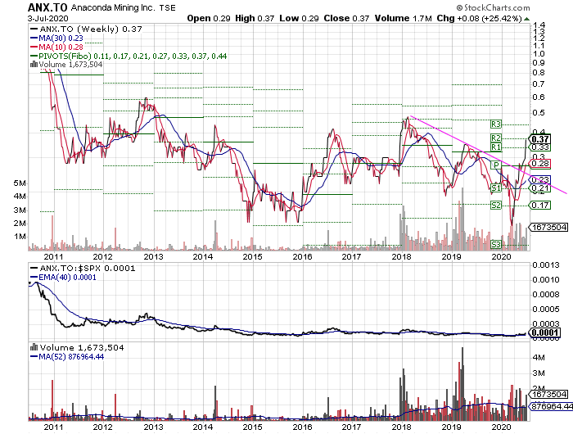
Task: Click the 1673504 tag in bottom volume panel
Action: tap(549, 394)
